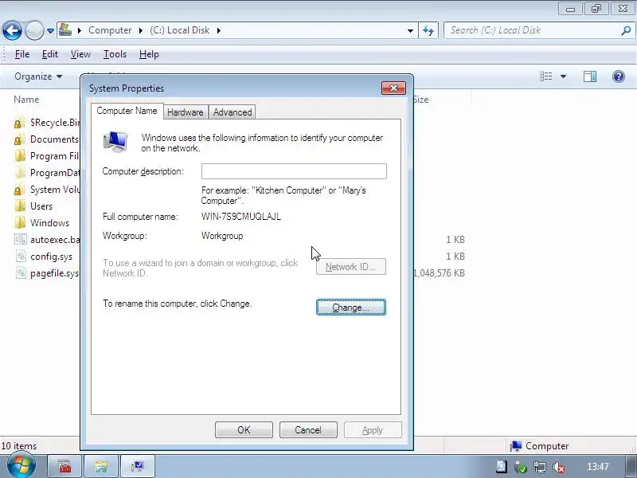The image size is (637, 478).
Task: Click the System Properties taskbar icon
Action: pyautogui.click(x=137, y=466)
